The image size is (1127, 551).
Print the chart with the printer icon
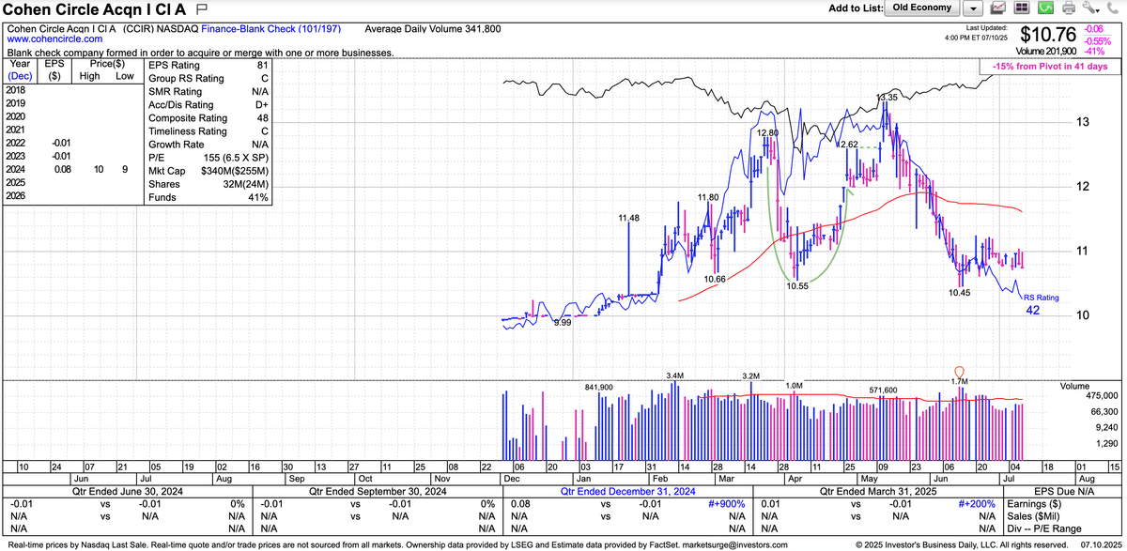[1069, 8]
